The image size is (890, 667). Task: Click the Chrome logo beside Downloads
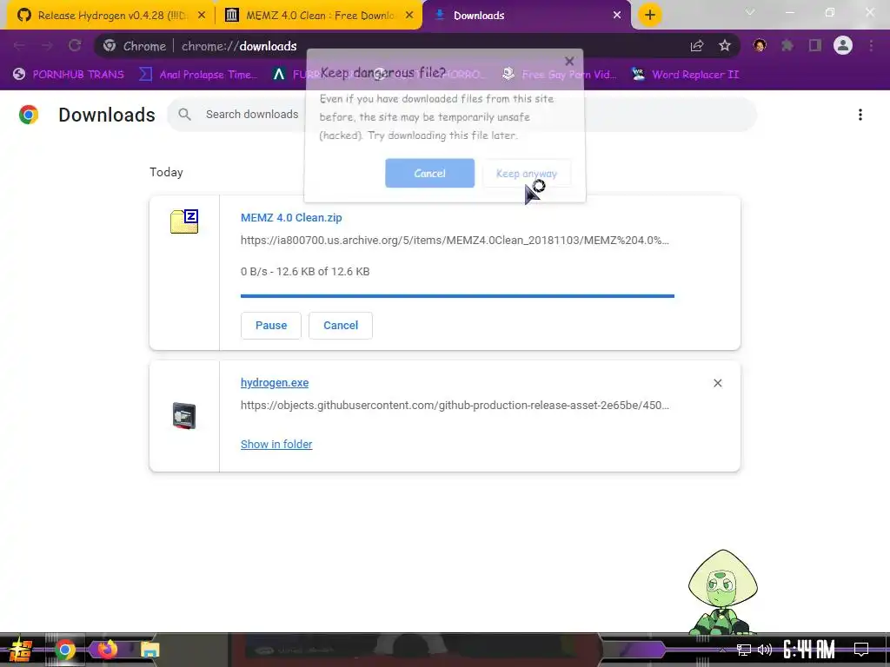tap(29, 115)
